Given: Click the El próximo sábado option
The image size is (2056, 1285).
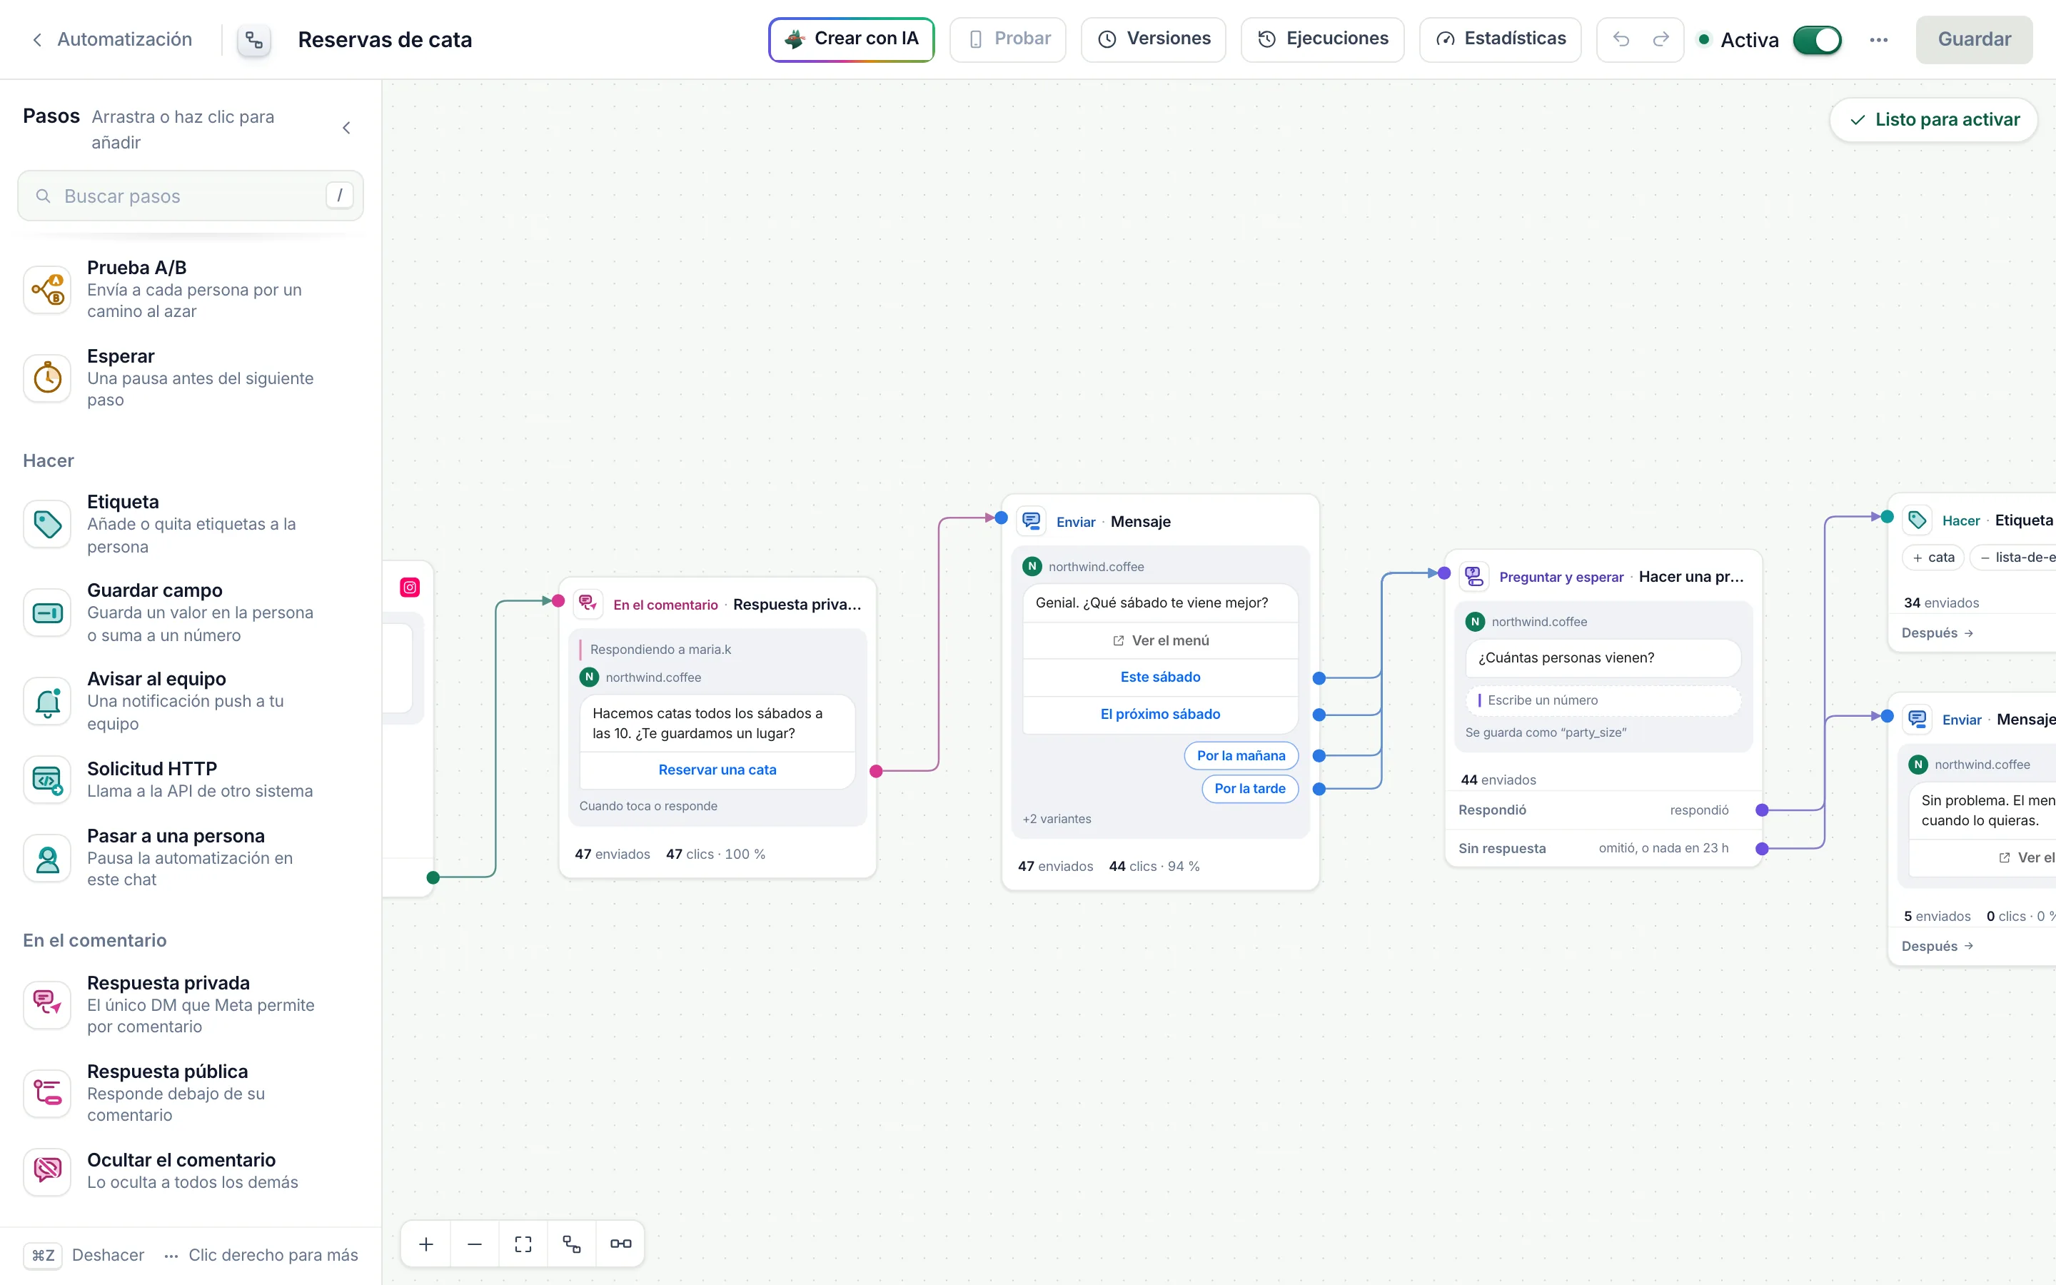Looking at the screenshot, I should click(1161, 715).
